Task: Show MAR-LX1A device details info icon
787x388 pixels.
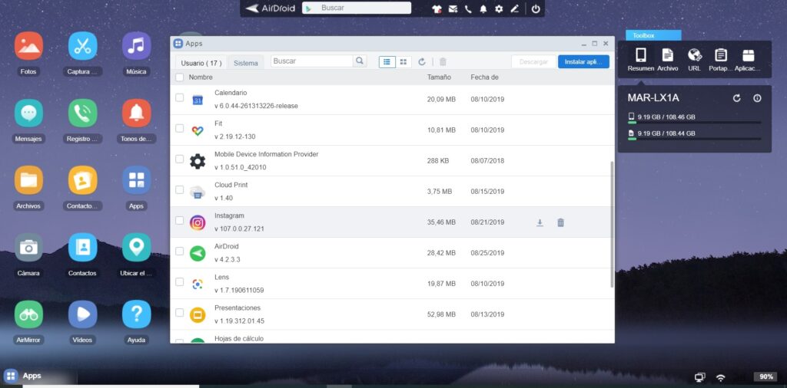Action: coord(757,98)
